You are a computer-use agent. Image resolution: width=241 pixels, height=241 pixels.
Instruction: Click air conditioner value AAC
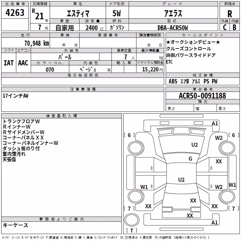click(x=23, y=63)
